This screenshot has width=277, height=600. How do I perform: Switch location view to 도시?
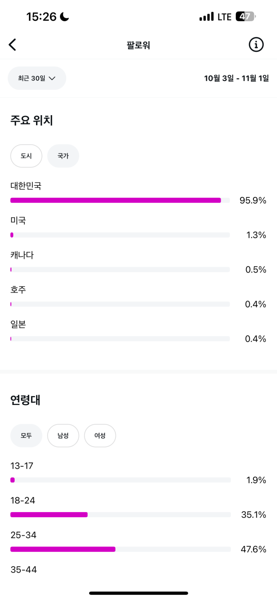(26, 156)
